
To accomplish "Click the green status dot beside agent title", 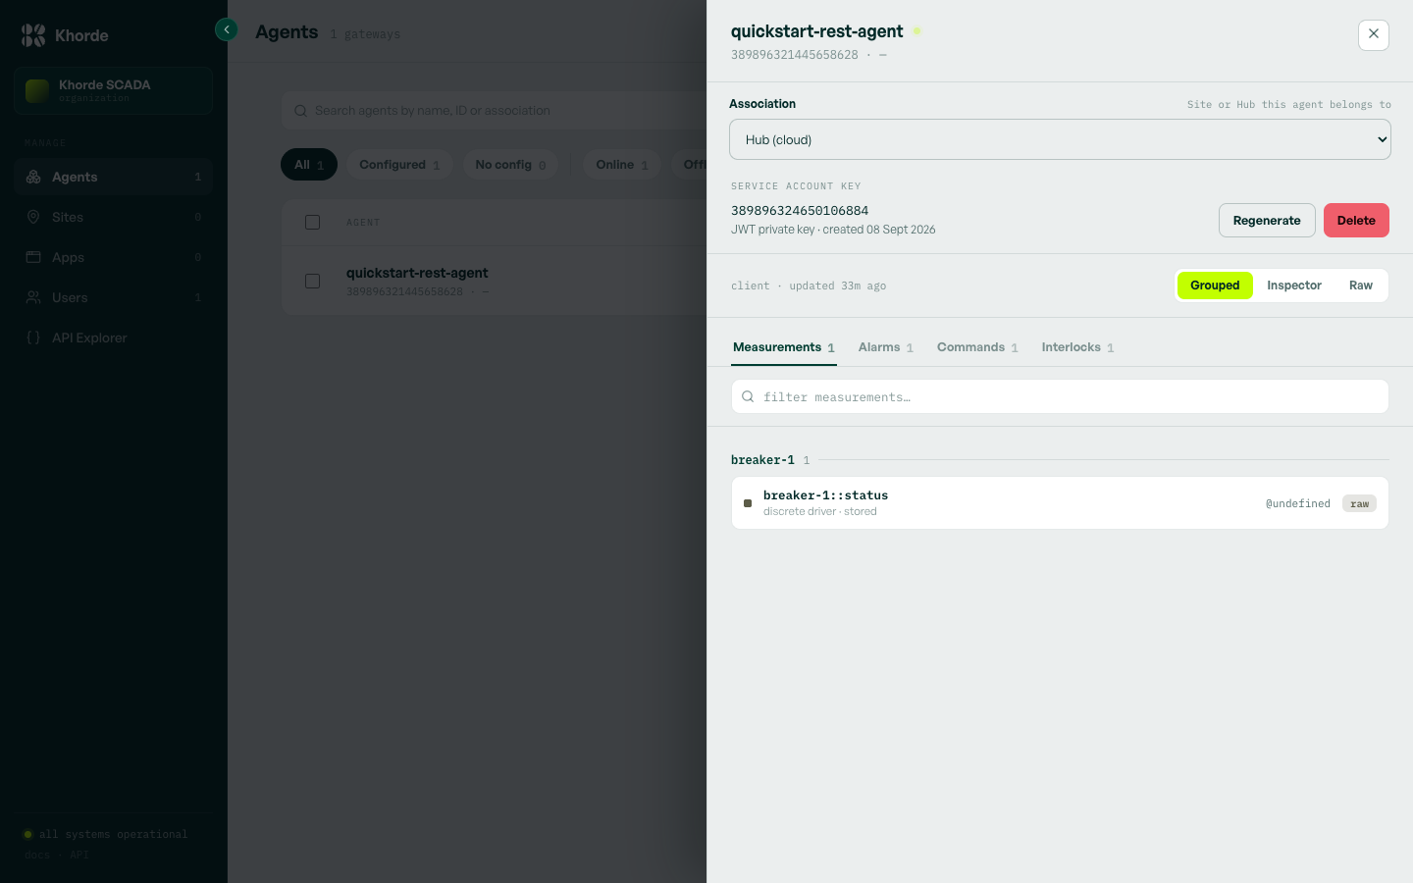I will pyautogui.click(x=917, y=31).
